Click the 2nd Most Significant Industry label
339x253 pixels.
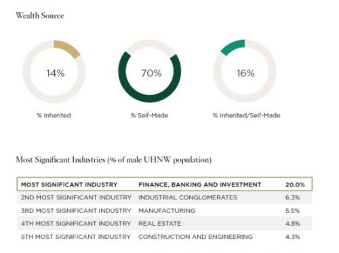coord(76,197)
